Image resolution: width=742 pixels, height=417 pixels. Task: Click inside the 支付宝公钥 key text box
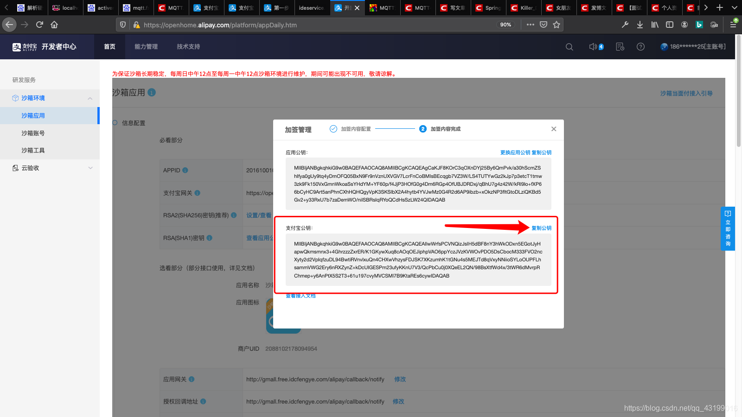point(418,259)
